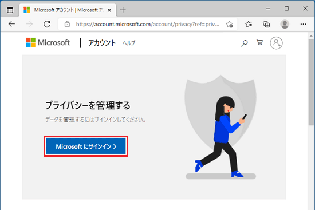Open a new browser tab

tap(123, 10)
